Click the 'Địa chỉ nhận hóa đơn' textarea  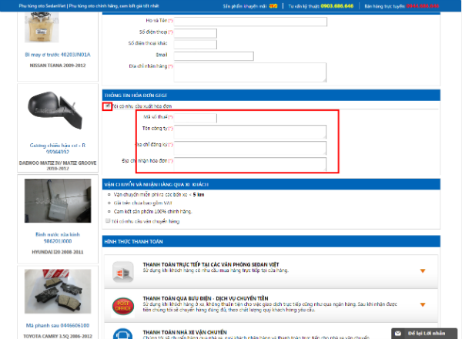[250, 164]
